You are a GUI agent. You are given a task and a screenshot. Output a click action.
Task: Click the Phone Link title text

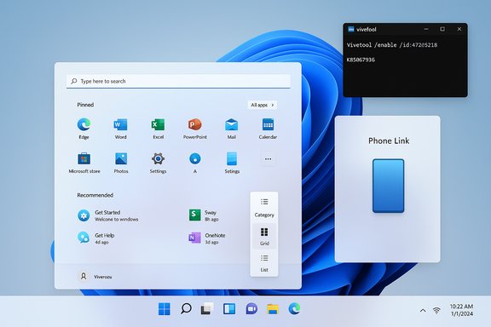coord(389,141)
